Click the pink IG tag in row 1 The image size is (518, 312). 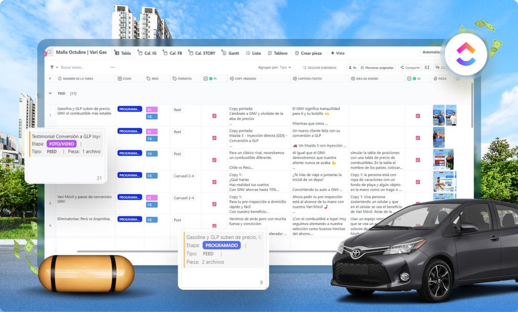pos(152,110)
